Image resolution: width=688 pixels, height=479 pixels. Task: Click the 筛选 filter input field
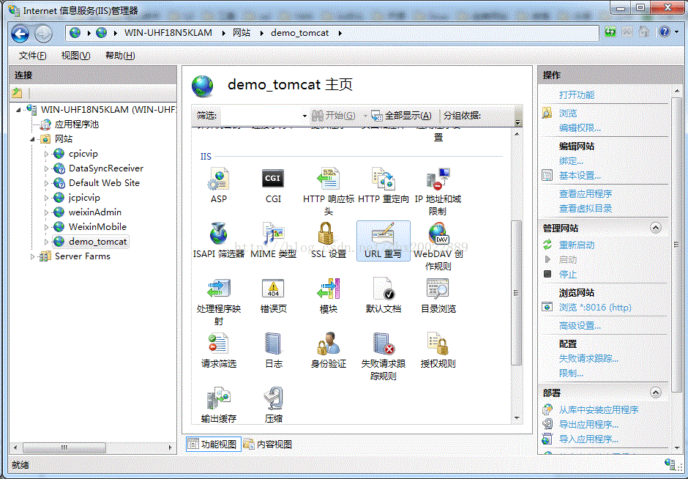tap(261, 116)
